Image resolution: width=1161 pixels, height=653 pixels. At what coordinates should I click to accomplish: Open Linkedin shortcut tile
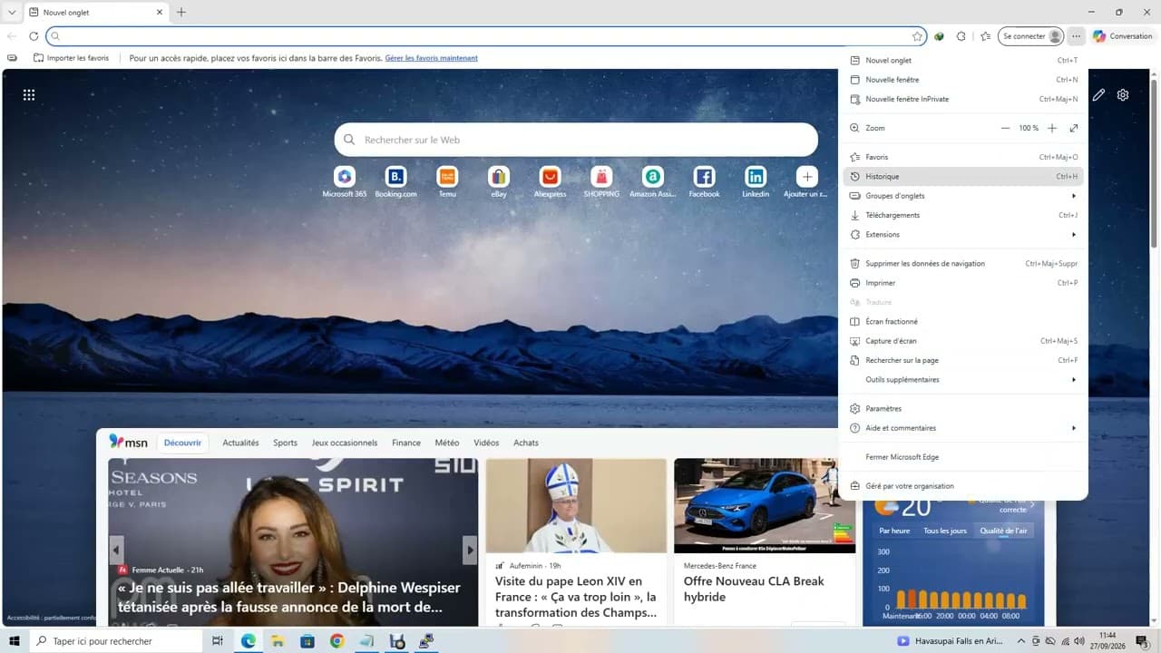[756, 181]
